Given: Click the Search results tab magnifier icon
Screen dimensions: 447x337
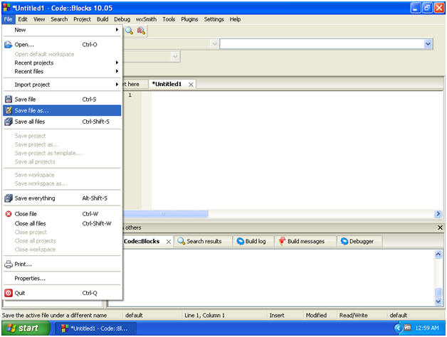Looking at the screenshot, I should (x=181, y=241).
